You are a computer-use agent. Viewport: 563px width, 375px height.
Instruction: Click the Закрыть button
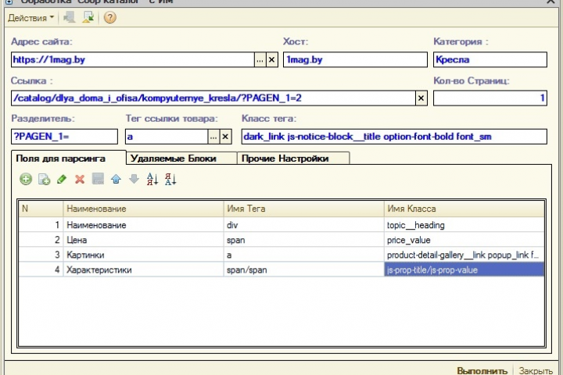pos(536,370)
